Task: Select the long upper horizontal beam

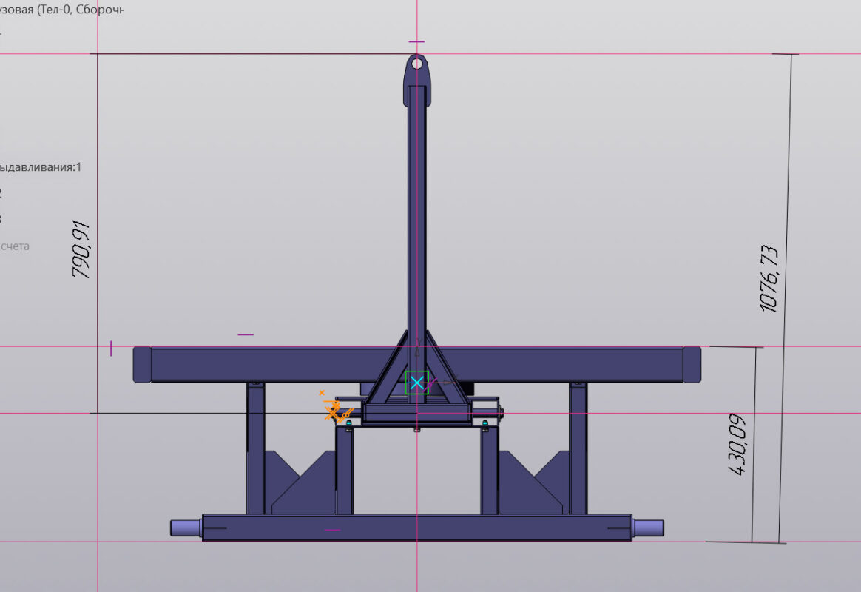Action: [416, 364]
